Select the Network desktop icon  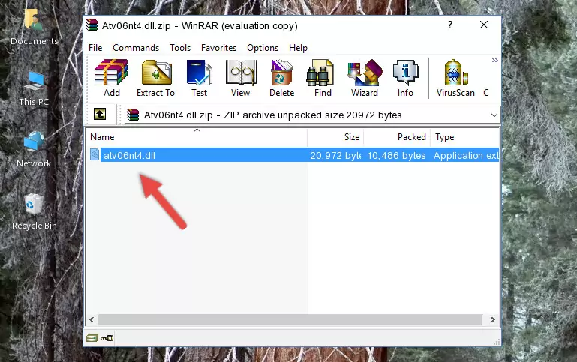(x=34, y=150)
